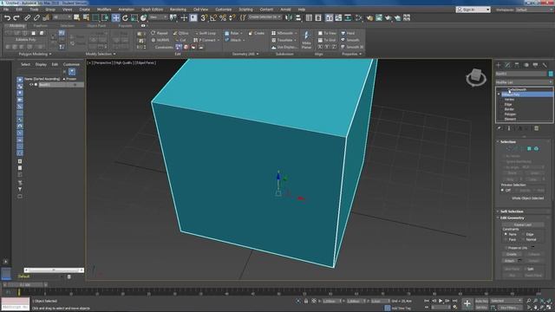Screen dimensions: 555x312
Task: Open the Utilities wrench panel icon
Action: coord(545,65)
